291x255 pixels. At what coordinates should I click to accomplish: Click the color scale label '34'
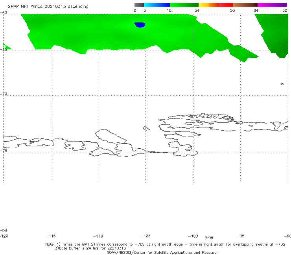(197, 10)
